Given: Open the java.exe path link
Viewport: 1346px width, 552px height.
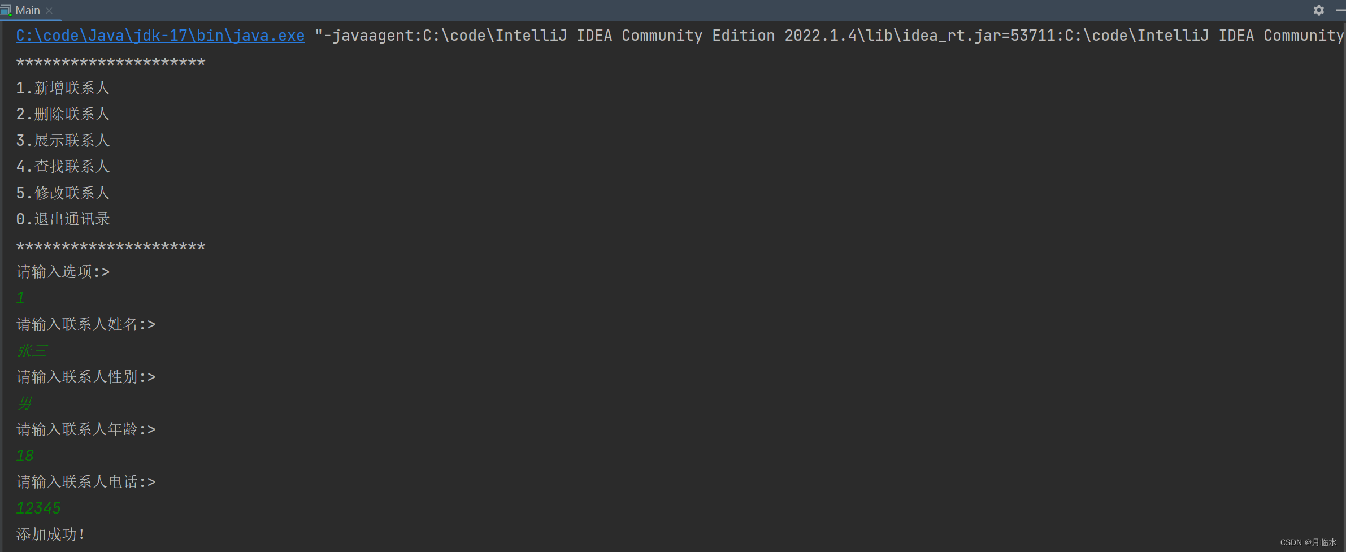Looking at the screenshot, I should click(x=160, y=36).
